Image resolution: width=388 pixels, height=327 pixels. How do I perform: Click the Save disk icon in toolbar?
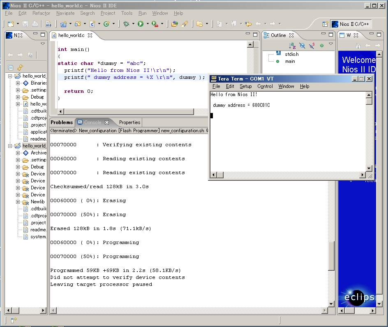pyautogui.click(x=25, y=24)
